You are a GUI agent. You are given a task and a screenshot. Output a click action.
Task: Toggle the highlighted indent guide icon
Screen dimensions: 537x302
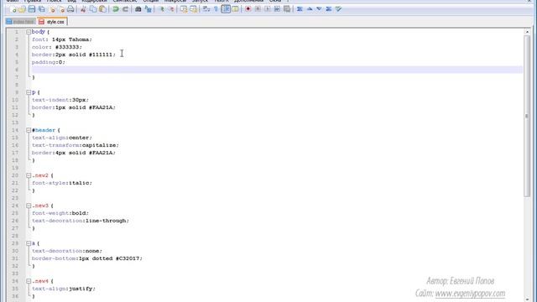point(226,9)
